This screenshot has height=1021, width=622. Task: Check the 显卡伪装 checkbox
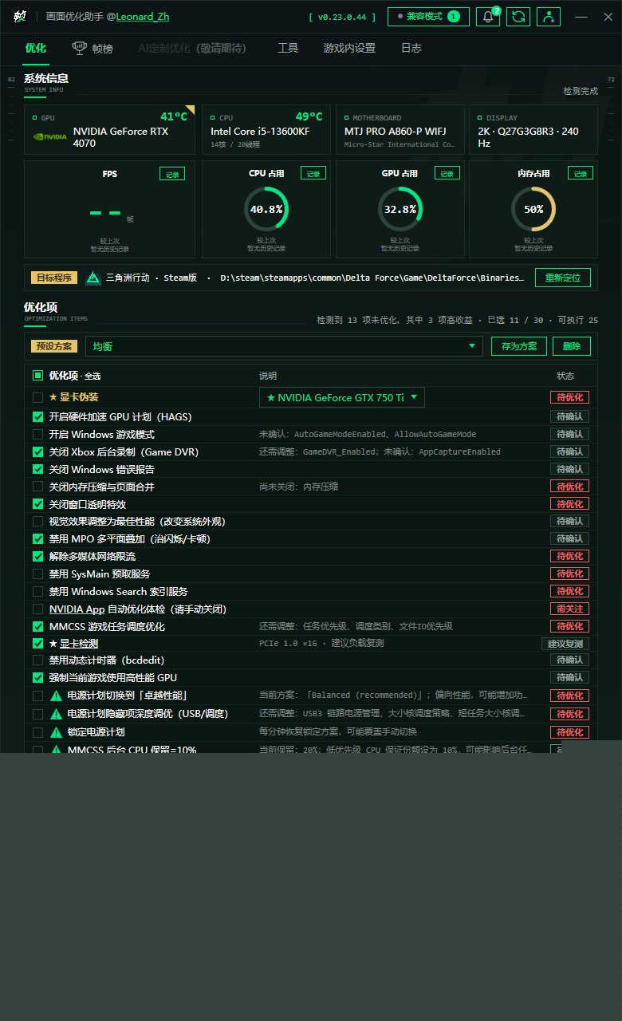pyautogui.click(x=37, y=397)
